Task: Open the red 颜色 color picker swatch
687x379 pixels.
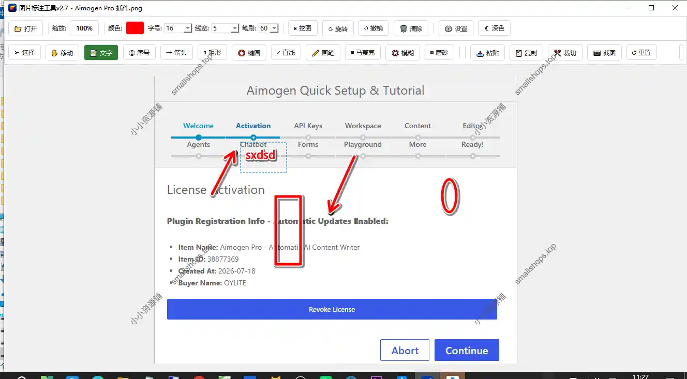Action: tap(135, 28)
